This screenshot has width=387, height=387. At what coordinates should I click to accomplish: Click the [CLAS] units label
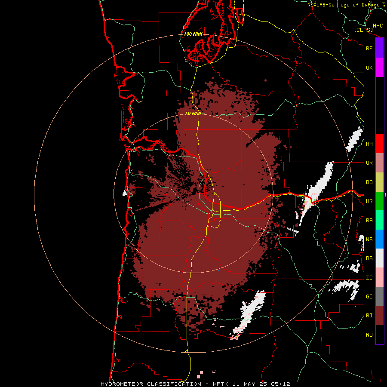[363, 30]
